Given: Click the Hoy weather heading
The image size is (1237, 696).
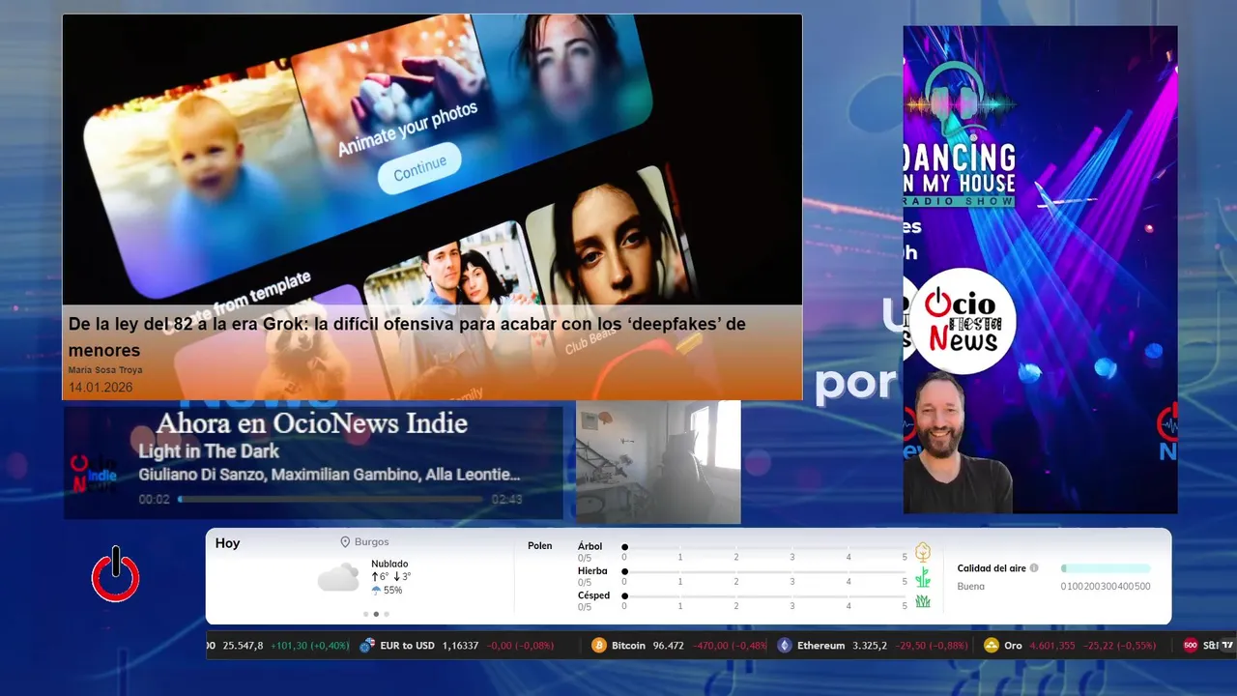Looking at the screenshot, I should pos(227,543).
